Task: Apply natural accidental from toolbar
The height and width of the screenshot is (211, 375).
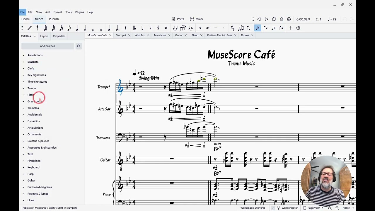Action: pyautogui.click(x=150, y=28)
